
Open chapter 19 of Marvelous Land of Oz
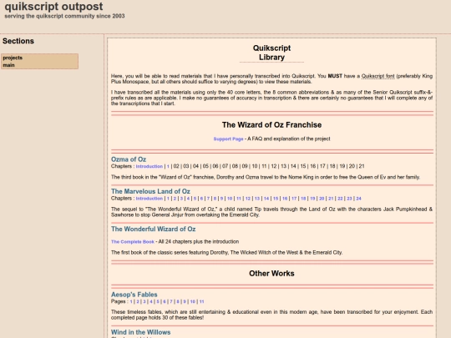coord(312,199)
